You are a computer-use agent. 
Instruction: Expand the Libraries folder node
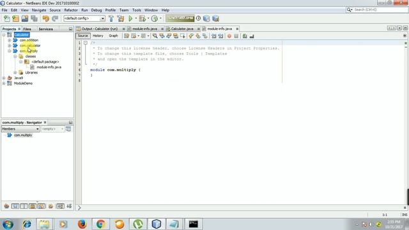(15, 72)
